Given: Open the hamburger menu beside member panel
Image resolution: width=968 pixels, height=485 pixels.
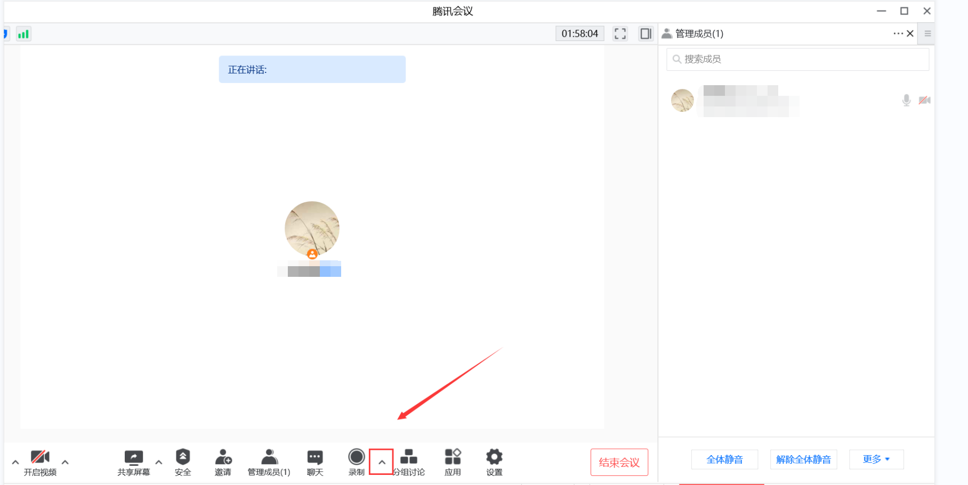Looking at the screenshot, I should [x=927, y=34].
